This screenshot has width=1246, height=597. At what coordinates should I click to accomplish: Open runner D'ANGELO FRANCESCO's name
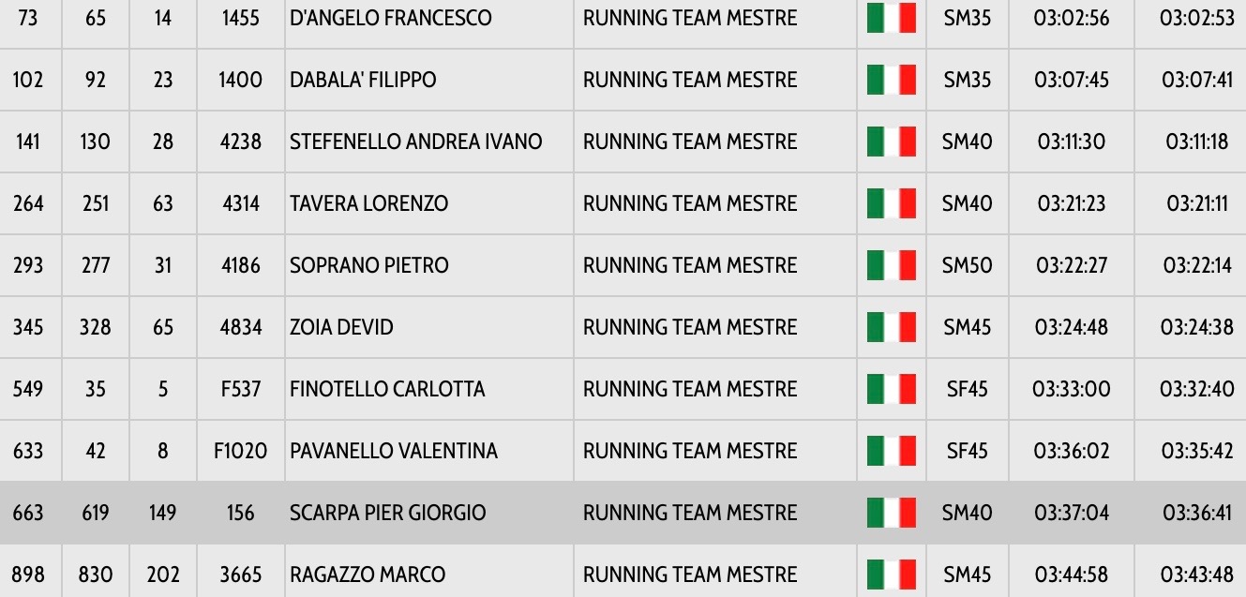click(390, 18)
